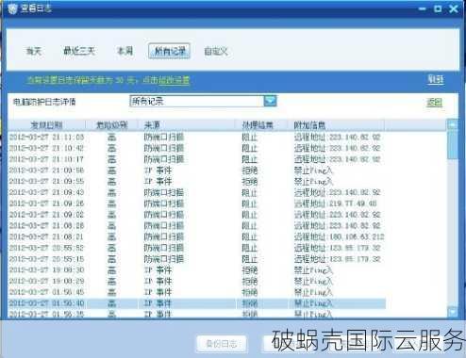The width and height of the screenshot is (466, 358).
Task: Select the last visible row at 01:56:35
Action: coord(197,314)
